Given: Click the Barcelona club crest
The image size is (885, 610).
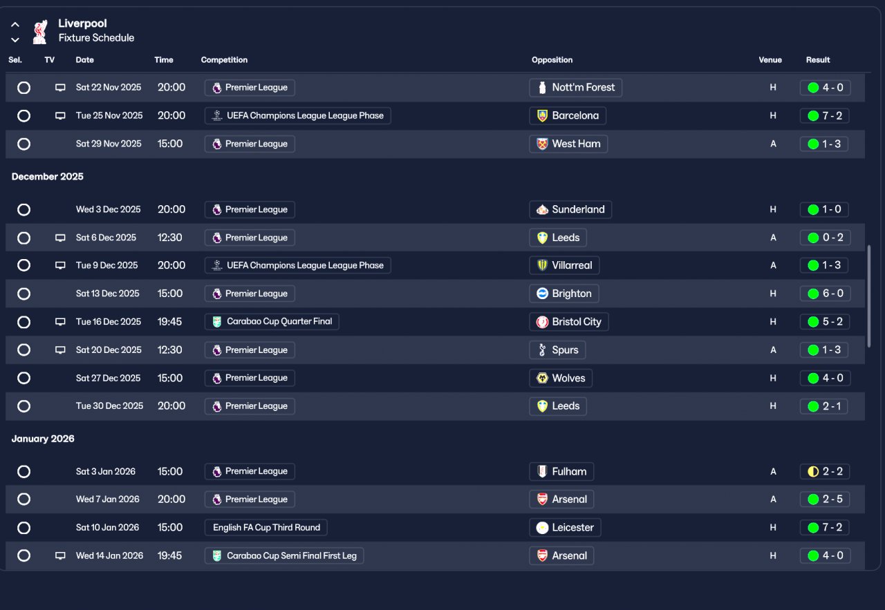Looking at the screenshot, I should tap(543, 116).
